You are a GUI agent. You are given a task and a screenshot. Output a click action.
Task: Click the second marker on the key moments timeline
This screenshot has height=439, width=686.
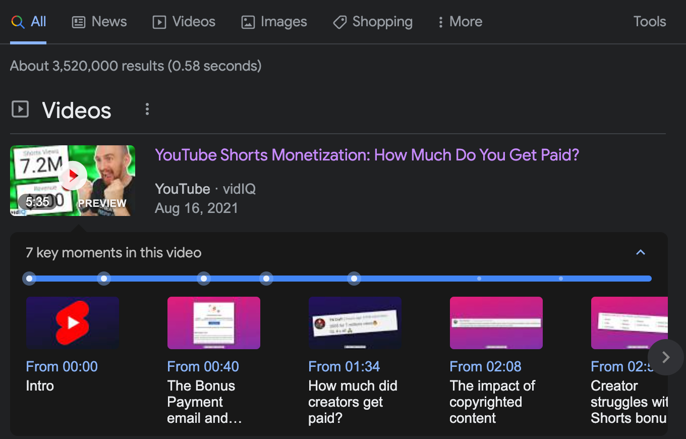click(103, 278)
